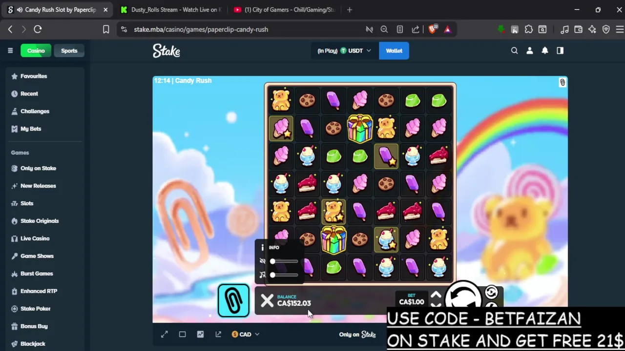This screenshot has width=625, height=351.
Task: Open the notifications bell
Action: point(545,51)
